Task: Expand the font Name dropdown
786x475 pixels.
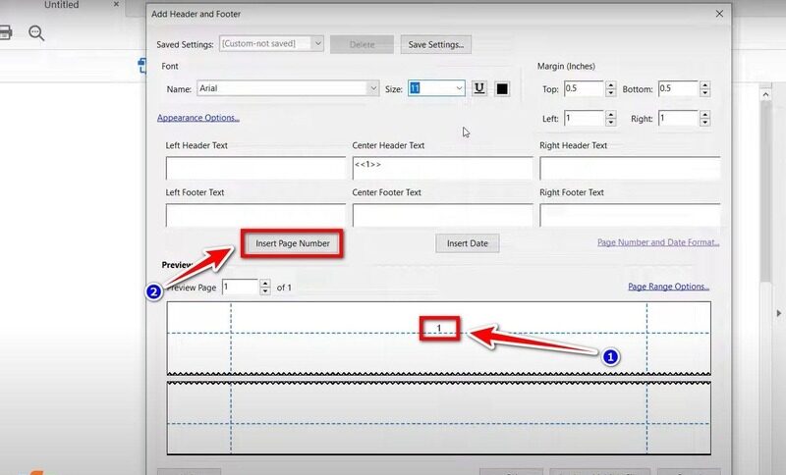Action: click(372, 88)
